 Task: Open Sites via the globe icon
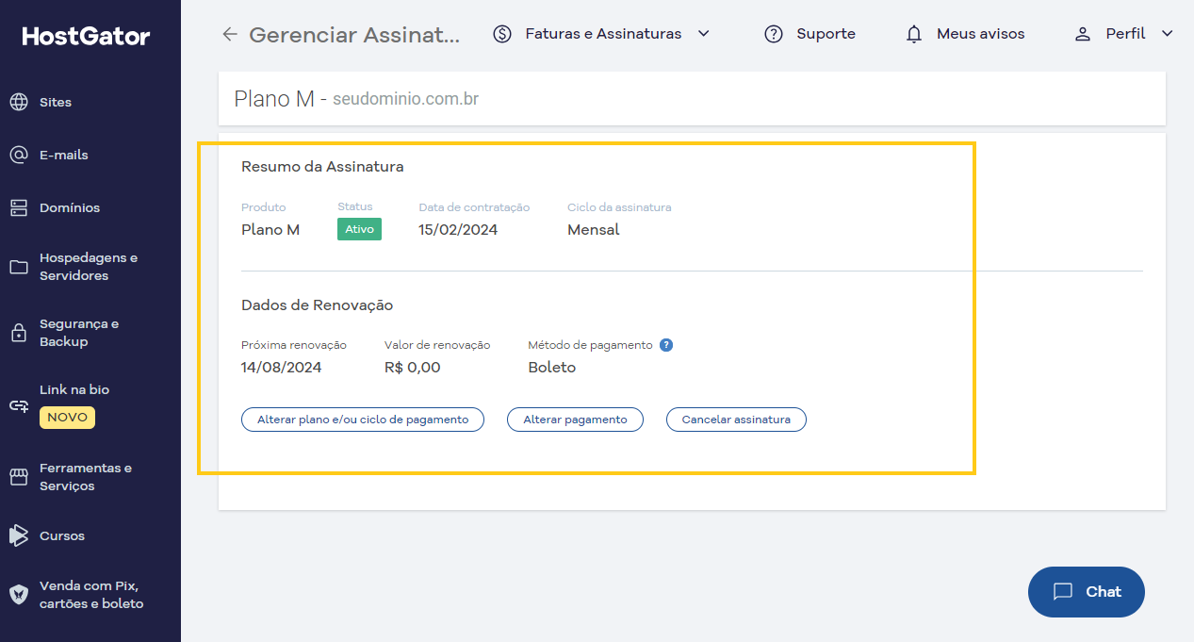[19, 102]
